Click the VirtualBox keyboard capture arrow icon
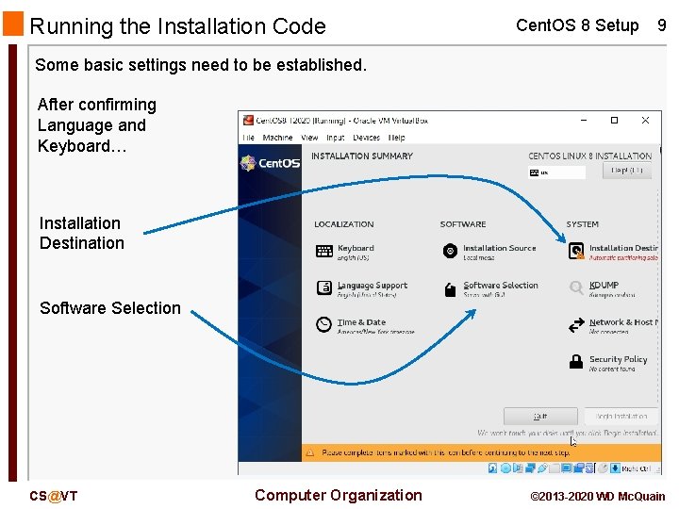679x509 pixels. point(615,468)
